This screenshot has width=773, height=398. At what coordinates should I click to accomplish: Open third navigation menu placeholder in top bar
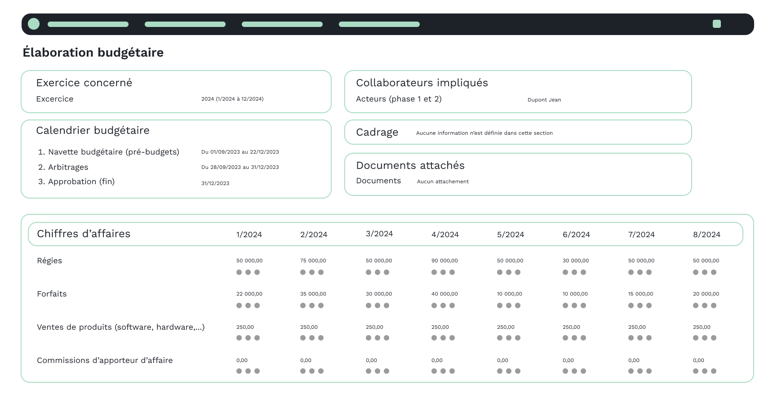coord(282,24)
